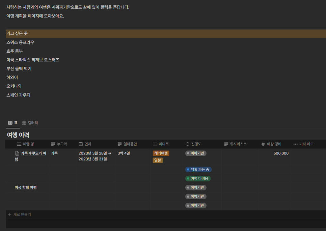Open the 위시리스트 column header

tap(240, 144)
